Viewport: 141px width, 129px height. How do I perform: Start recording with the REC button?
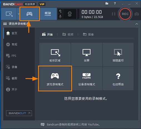point(125,14)
